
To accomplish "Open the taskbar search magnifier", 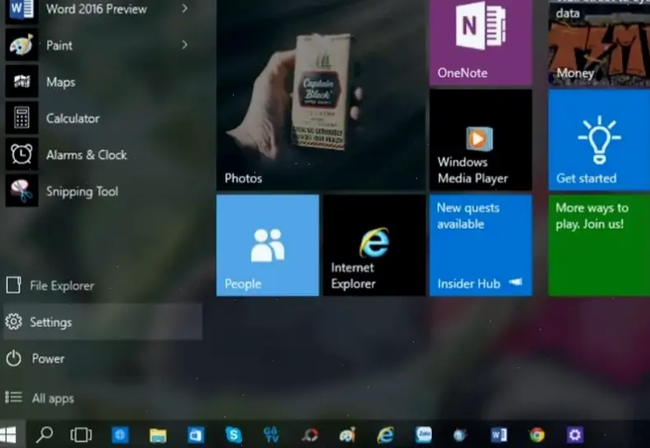I will pyautogui.click(x=44, y=434).
